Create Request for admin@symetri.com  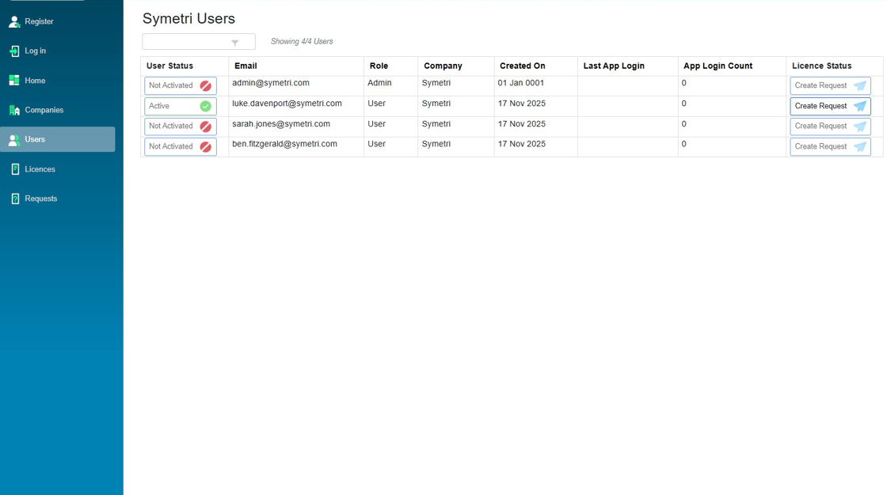coord(829,85)
